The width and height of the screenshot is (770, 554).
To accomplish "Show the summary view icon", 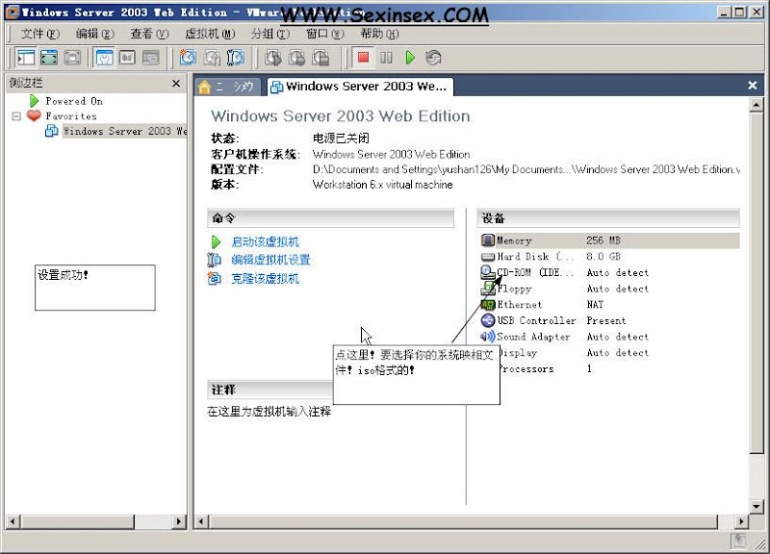I will pyautogui.click(x=104, y=58).
